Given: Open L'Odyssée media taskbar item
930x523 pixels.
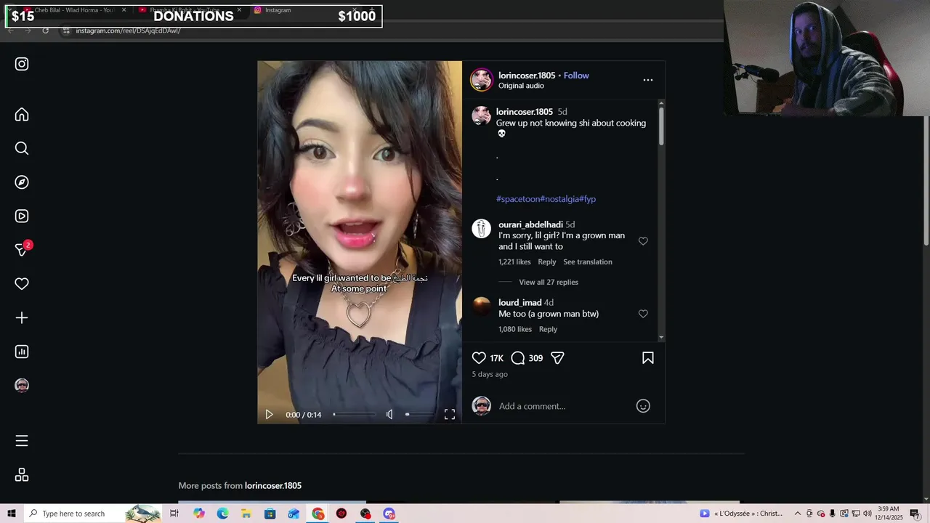Looking at the screenshot, I should point(742,514).
